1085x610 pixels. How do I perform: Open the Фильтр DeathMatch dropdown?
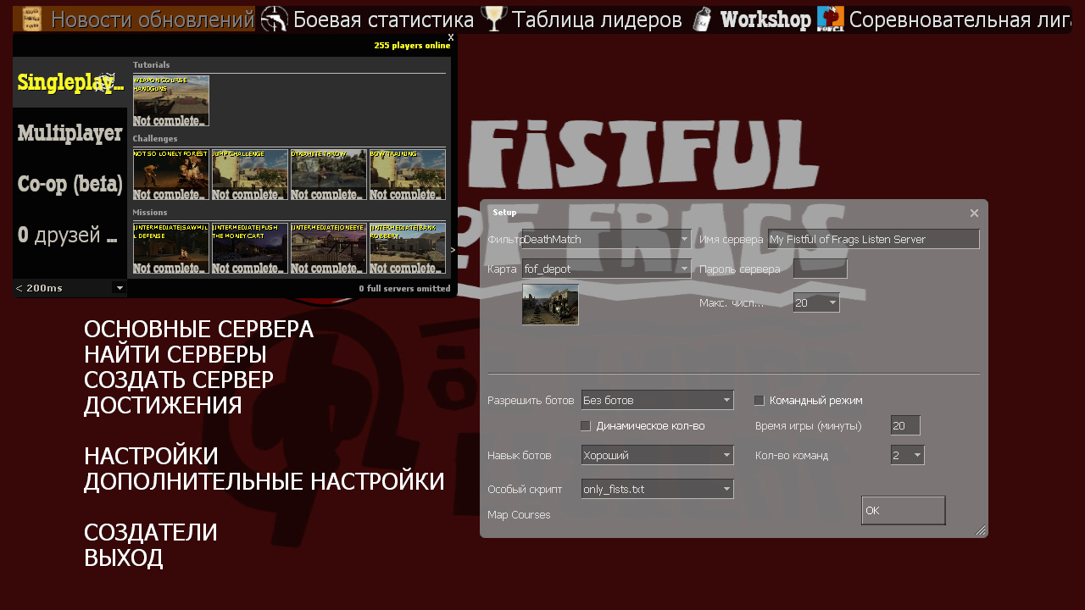click(x=607, y=239)
